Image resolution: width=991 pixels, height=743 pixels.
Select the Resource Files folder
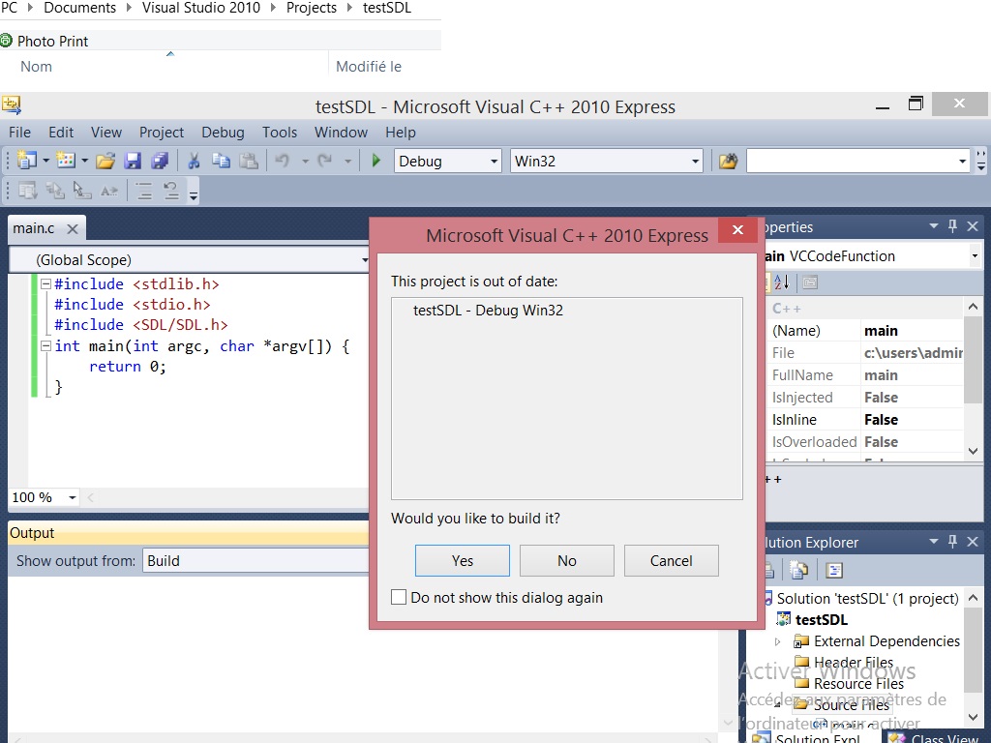[x=858, y=684]
